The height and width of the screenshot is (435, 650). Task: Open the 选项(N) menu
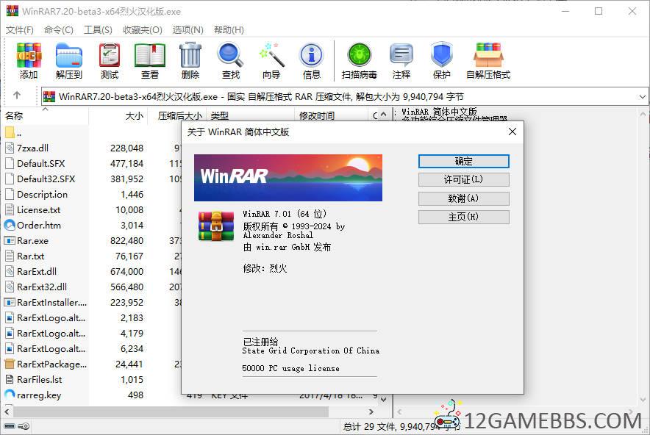click(x=186, y=29)
